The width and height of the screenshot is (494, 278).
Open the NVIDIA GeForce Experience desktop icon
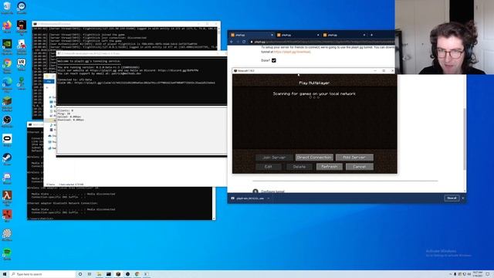pyautogui.click(x=7, y=46)
